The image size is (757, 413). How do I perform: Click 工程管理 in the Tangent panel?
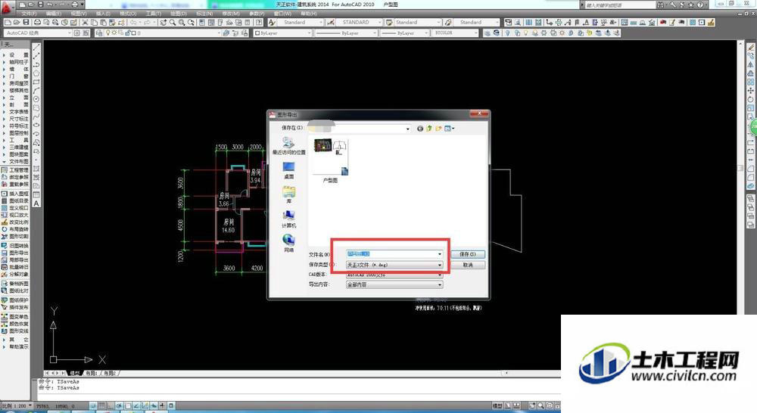[x=15, y=170]
